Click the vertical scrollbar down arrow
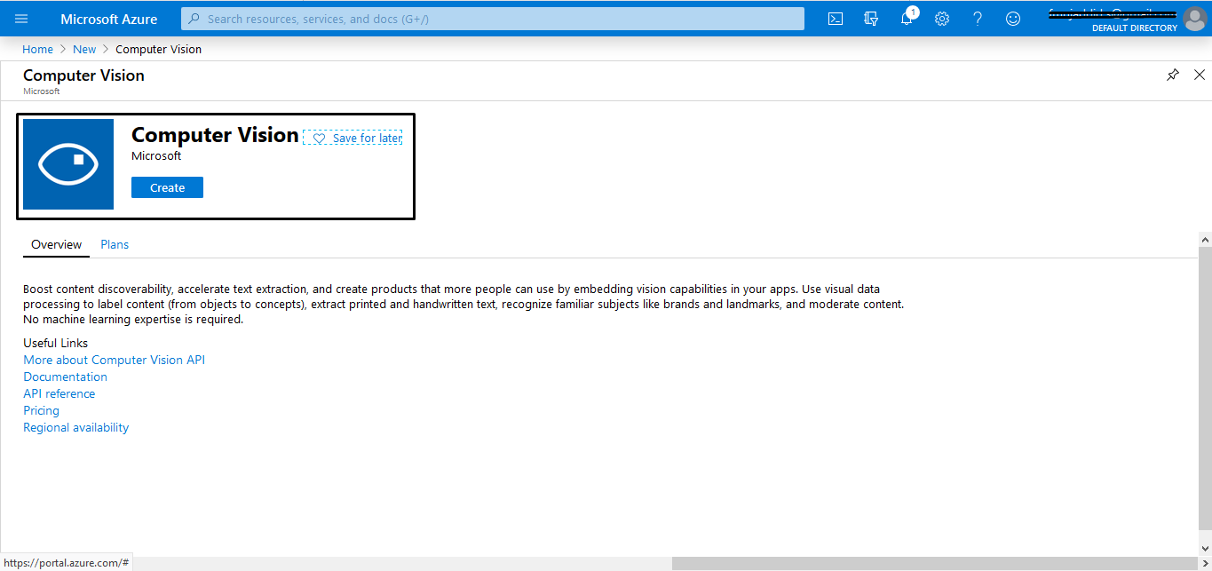This screenshot has height=571, width=1212. [x=1205, y=551]
